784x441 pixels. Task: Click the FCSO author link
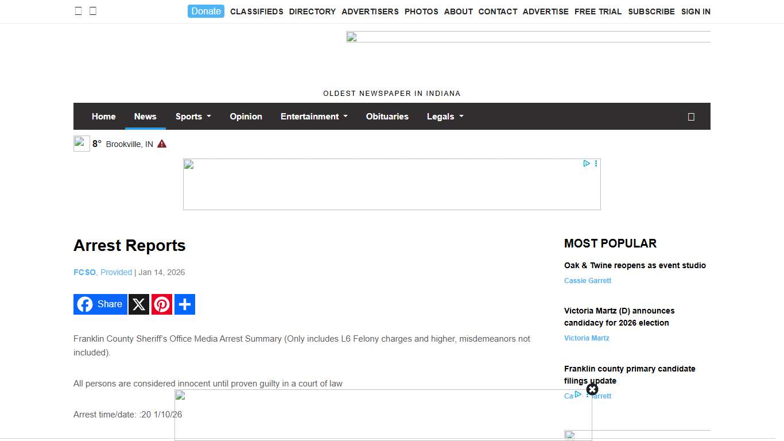pos(84,272)
